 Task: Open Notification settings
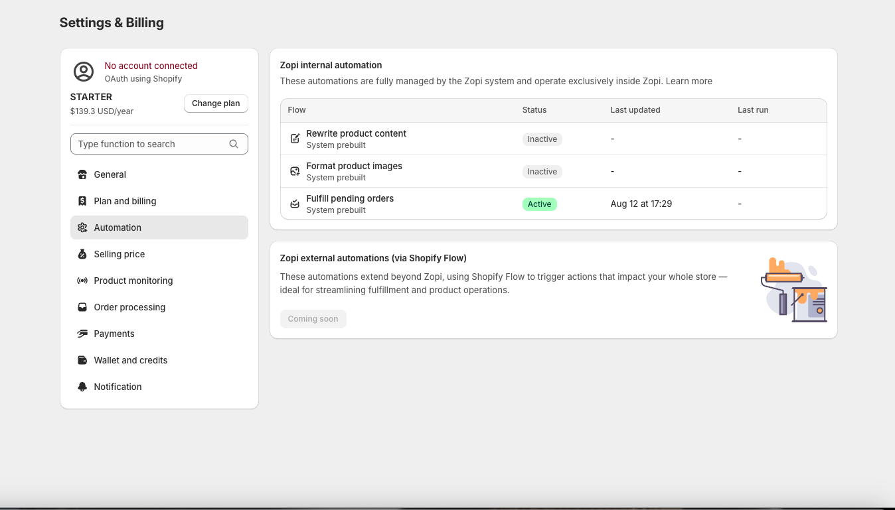tap(159, 387)
